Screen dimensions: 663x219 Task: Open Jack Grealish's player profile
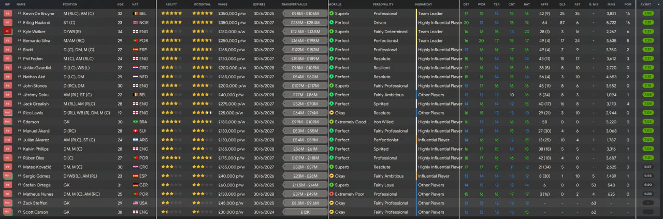(37, 104)
